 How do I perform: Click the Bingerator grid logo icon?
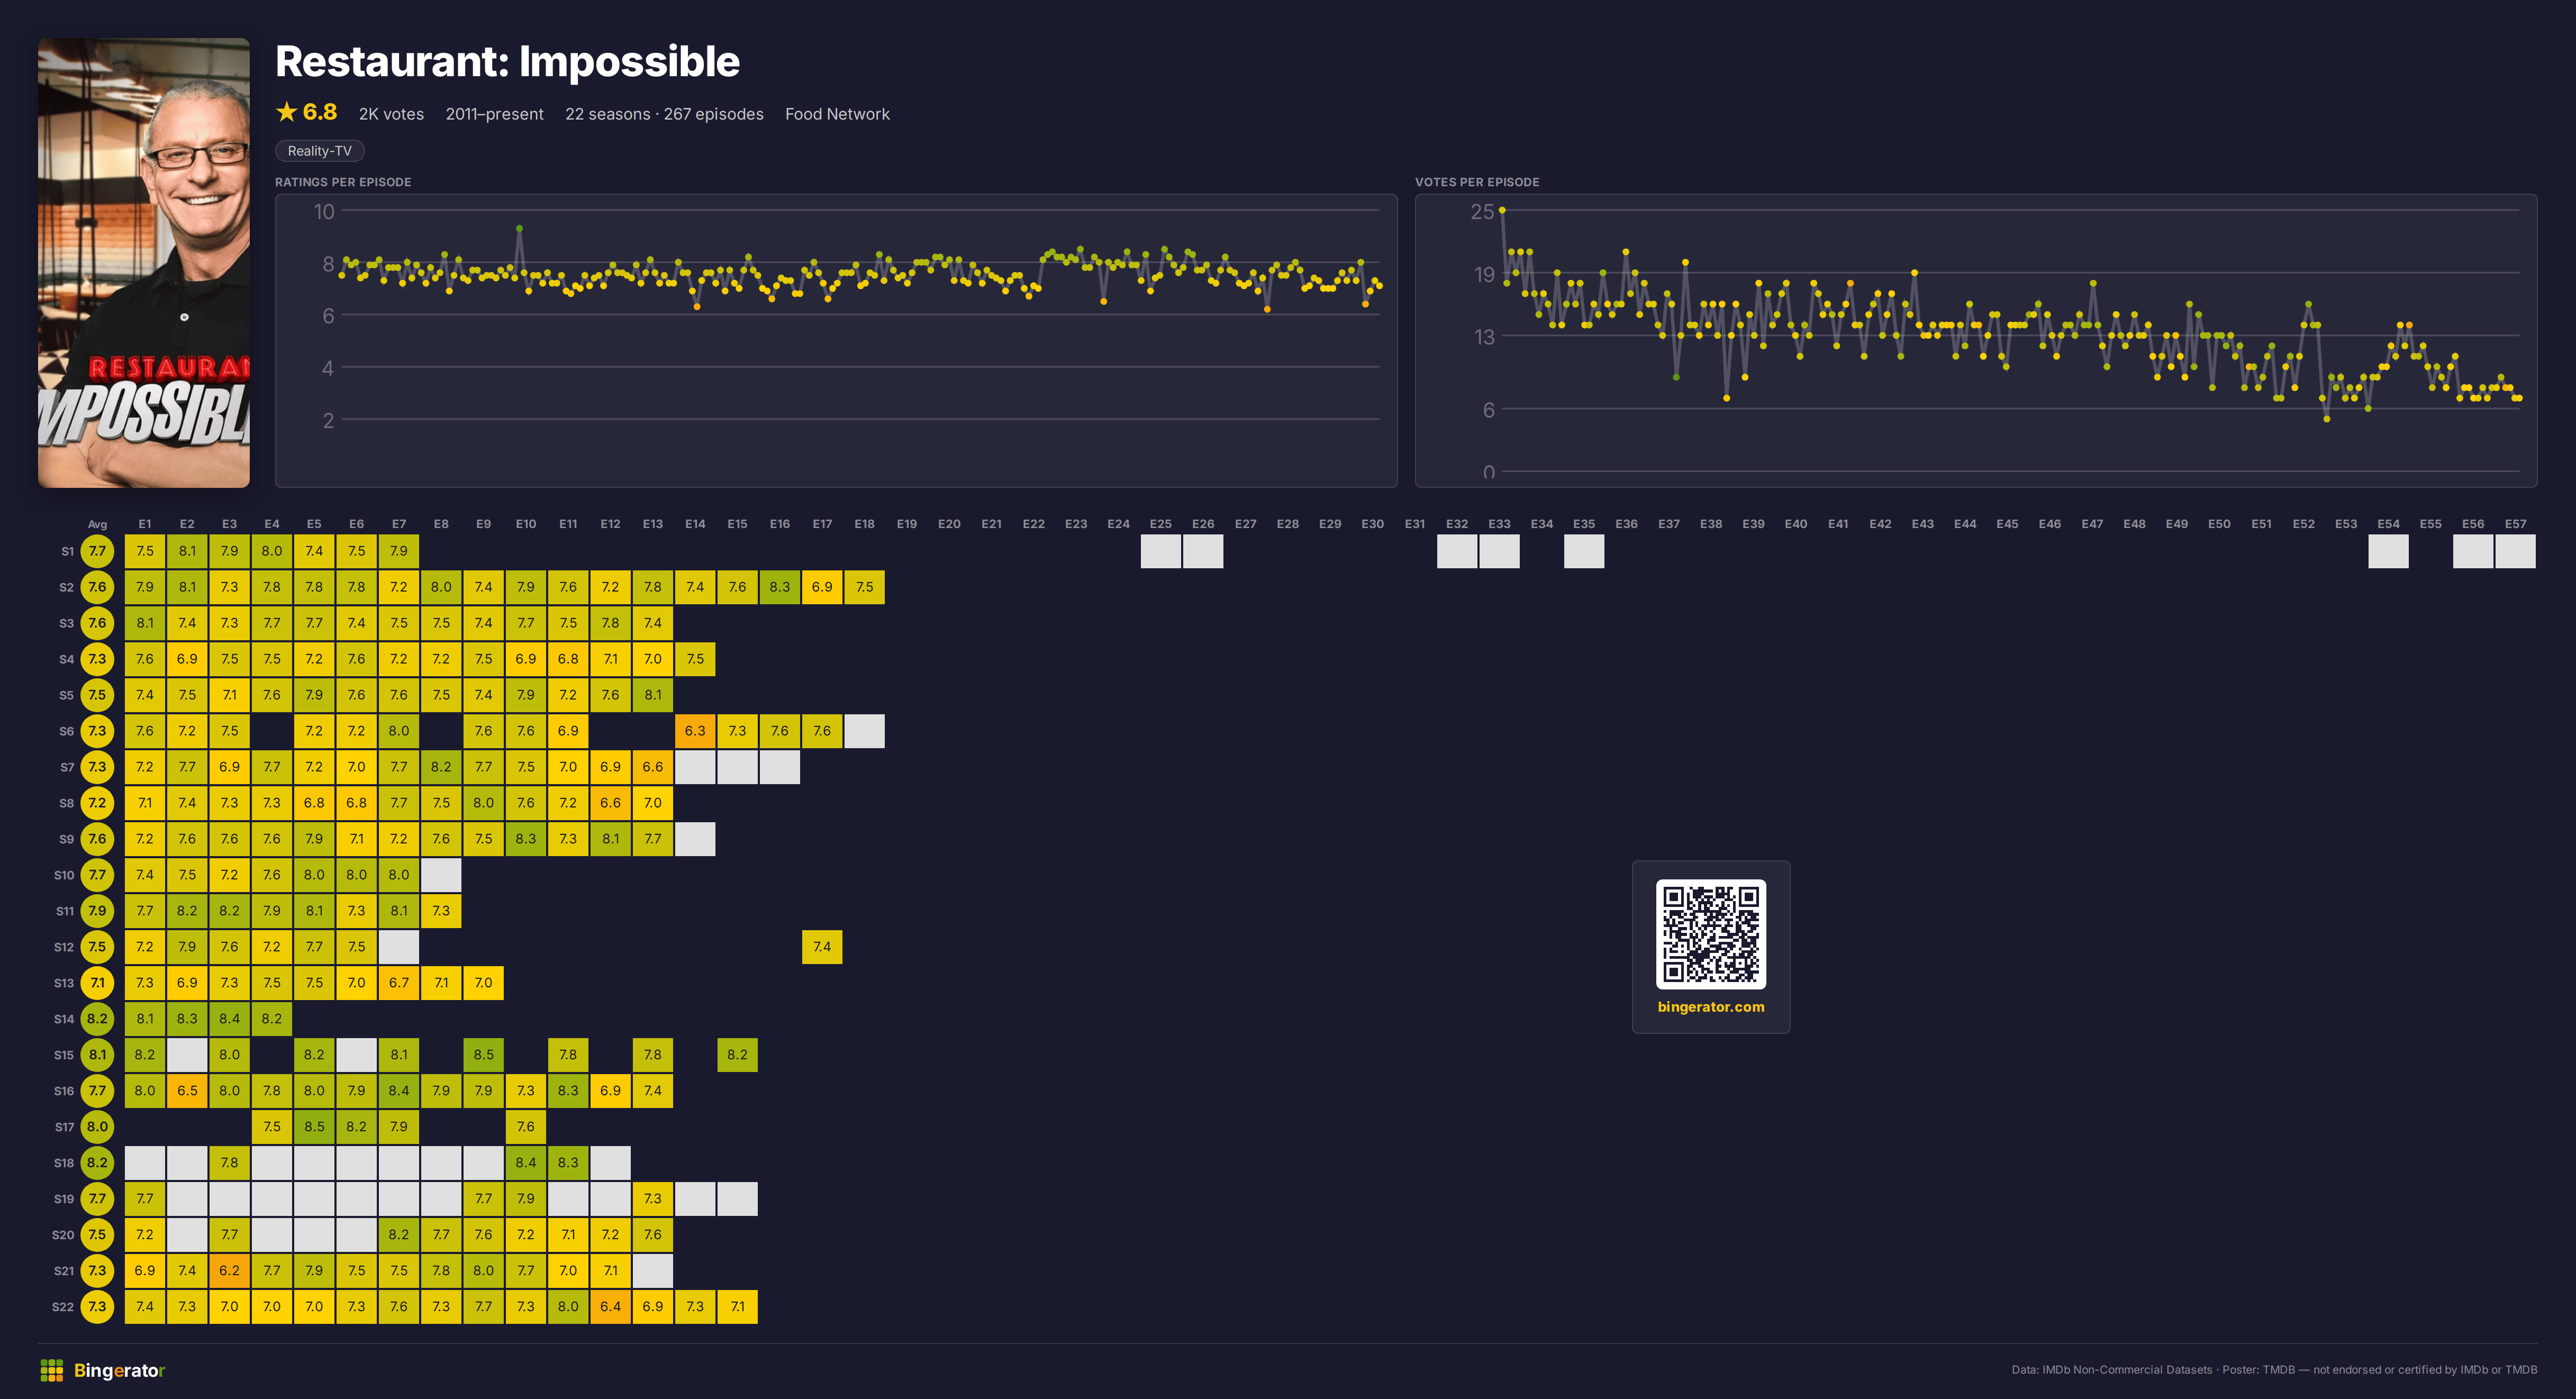click(x=51, y=1370)
